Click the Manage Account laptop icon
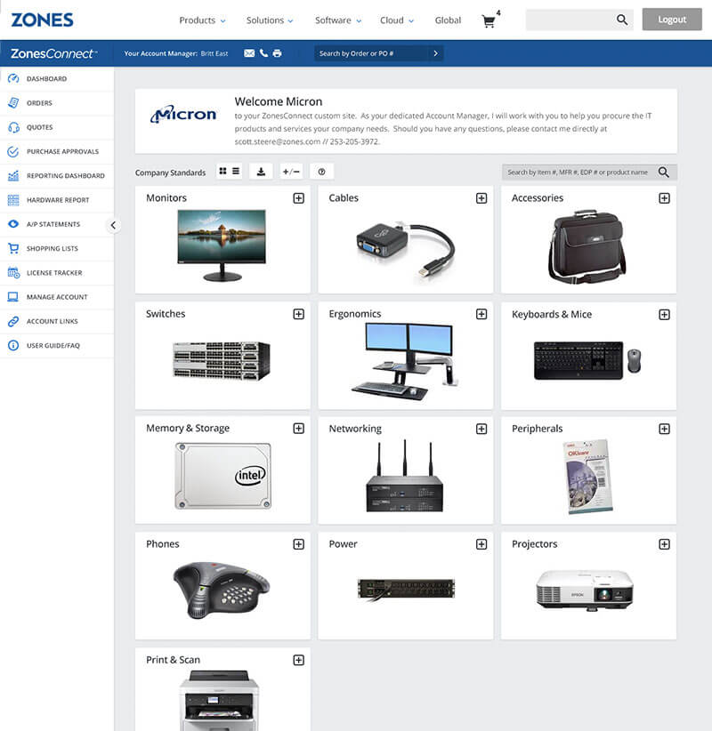This screenshot has height=731, width=712. coord(13,296)
